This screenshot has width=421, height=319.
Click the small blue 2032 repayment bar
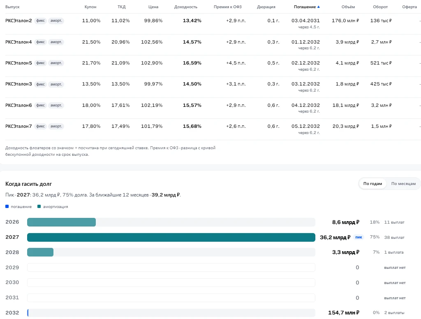pyautogui.click(x=28, y=312)
